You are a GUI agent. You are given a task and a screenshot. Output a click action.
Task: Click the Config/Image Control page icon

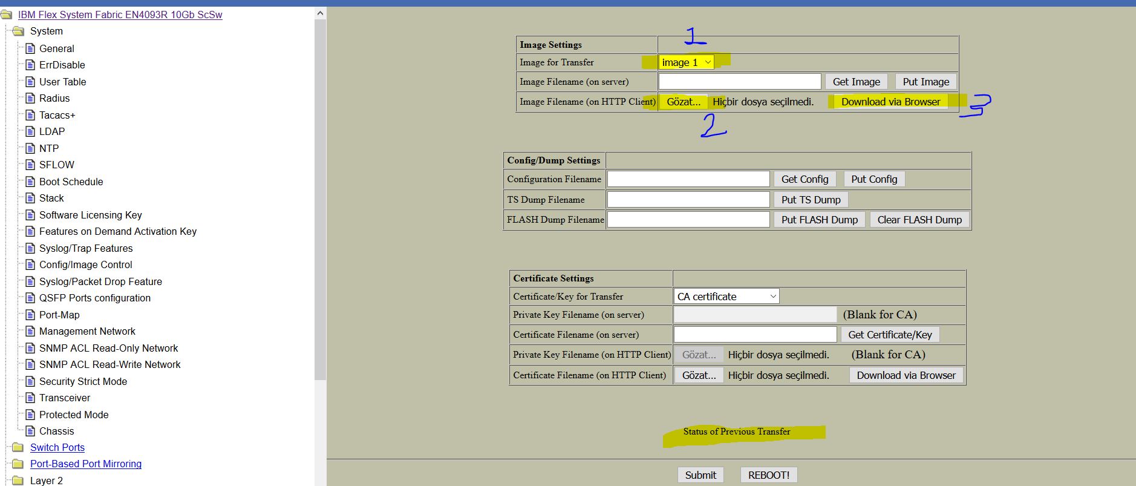(30, 264)
